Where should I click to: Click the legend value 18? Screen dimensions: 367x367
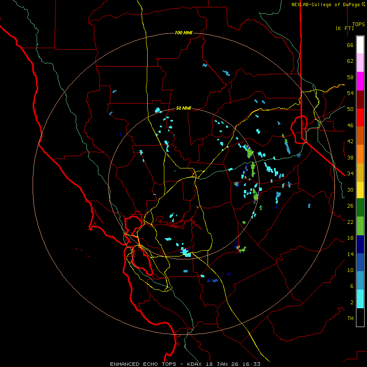point(350,238)
